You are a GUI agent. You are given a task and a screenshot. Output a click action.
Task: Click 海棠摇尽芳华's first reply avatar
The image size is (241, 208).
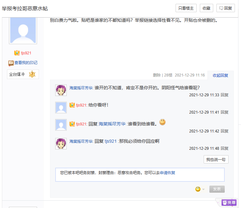pyautogui.click(x=61, y=90)
